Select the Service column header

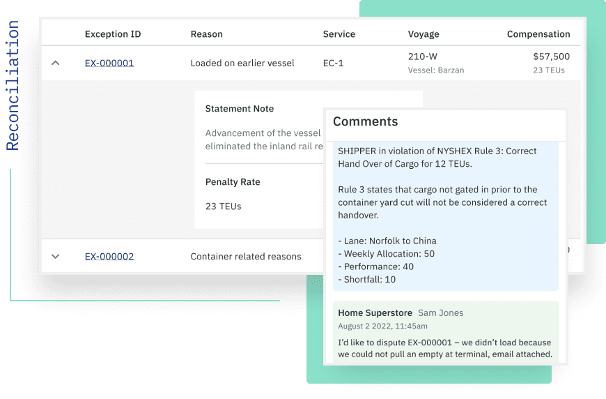click(x=339, y=34)
